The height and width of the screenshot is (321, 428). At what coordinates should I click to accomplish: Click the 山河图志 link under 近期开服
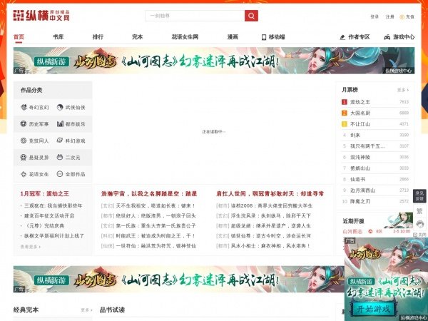point(352,231)
